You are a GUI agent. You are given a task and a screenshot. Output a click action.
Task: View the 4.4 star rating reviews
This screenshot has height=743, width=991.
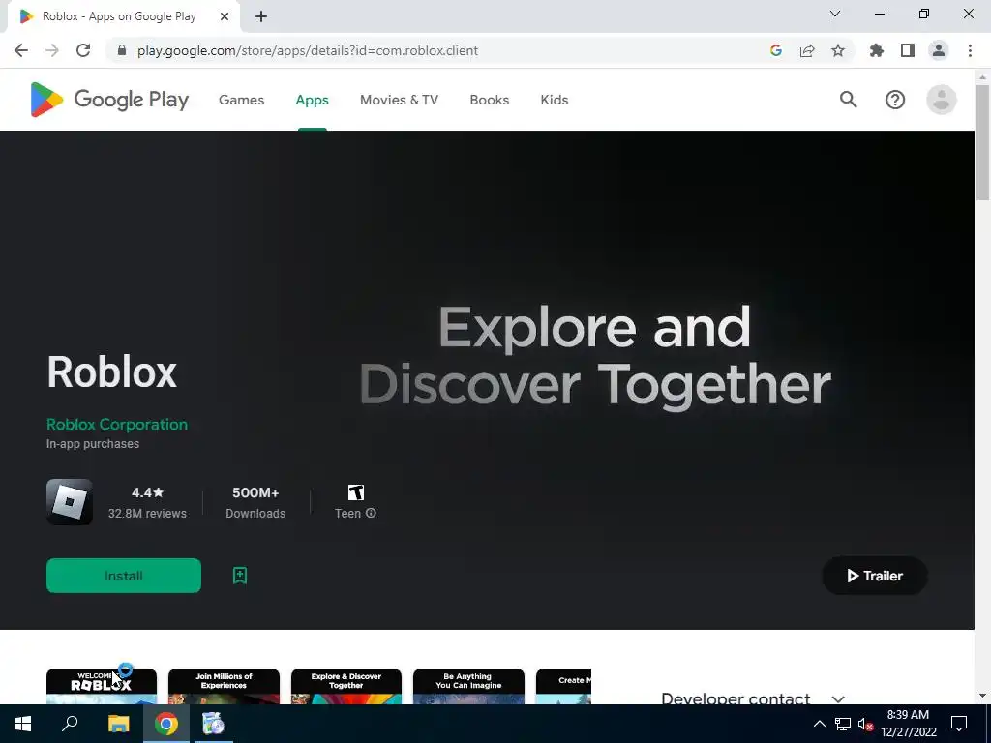147,502
